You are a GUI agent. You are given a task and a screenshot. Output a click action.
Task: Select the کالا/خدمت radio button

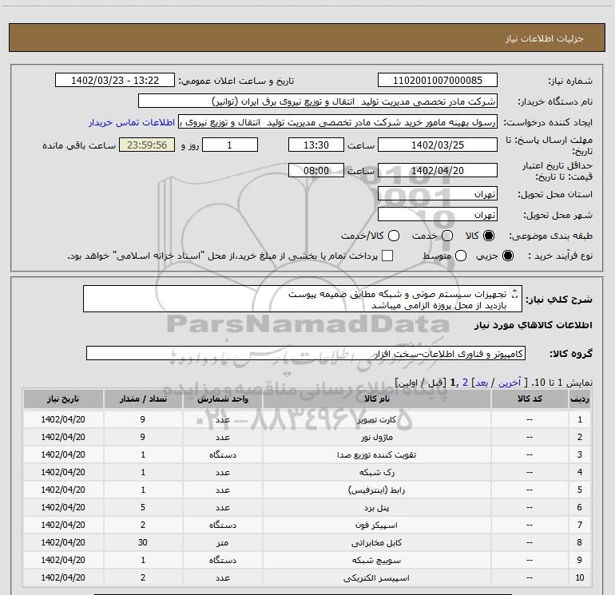394,236
